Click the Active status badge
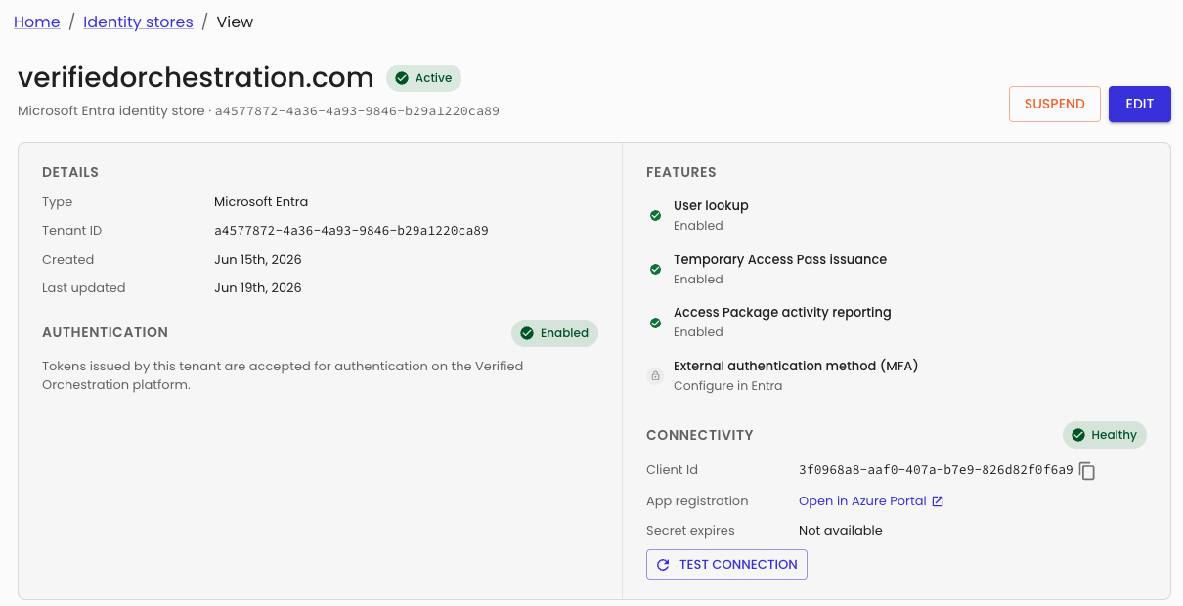This screenshot has height=606, width=1183. [x=423, y=78]
